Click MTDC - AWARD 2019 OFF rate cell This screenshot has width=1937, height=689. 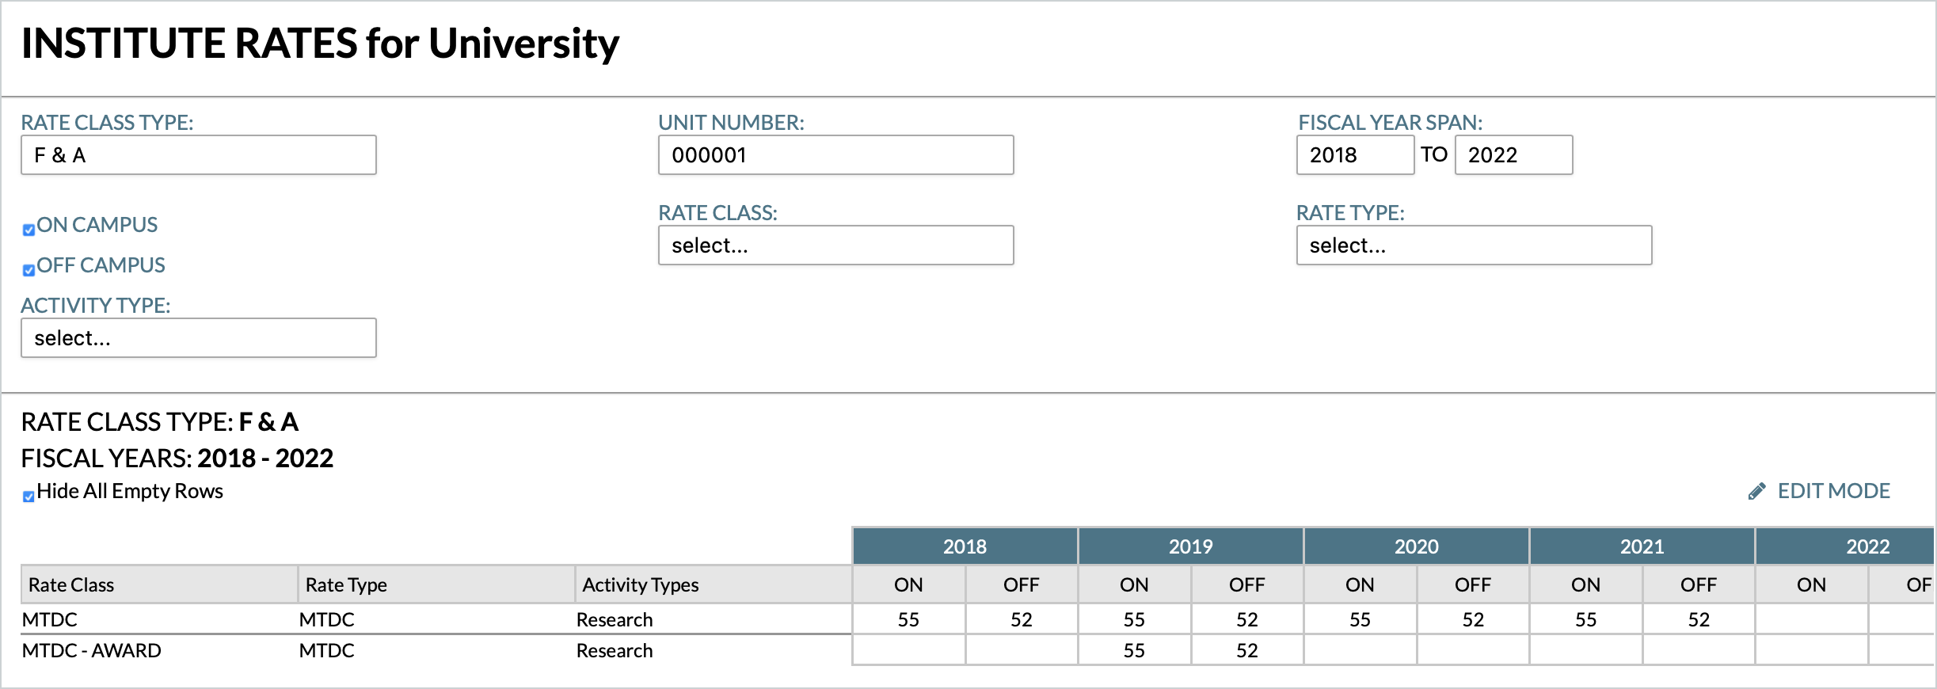1246,651
